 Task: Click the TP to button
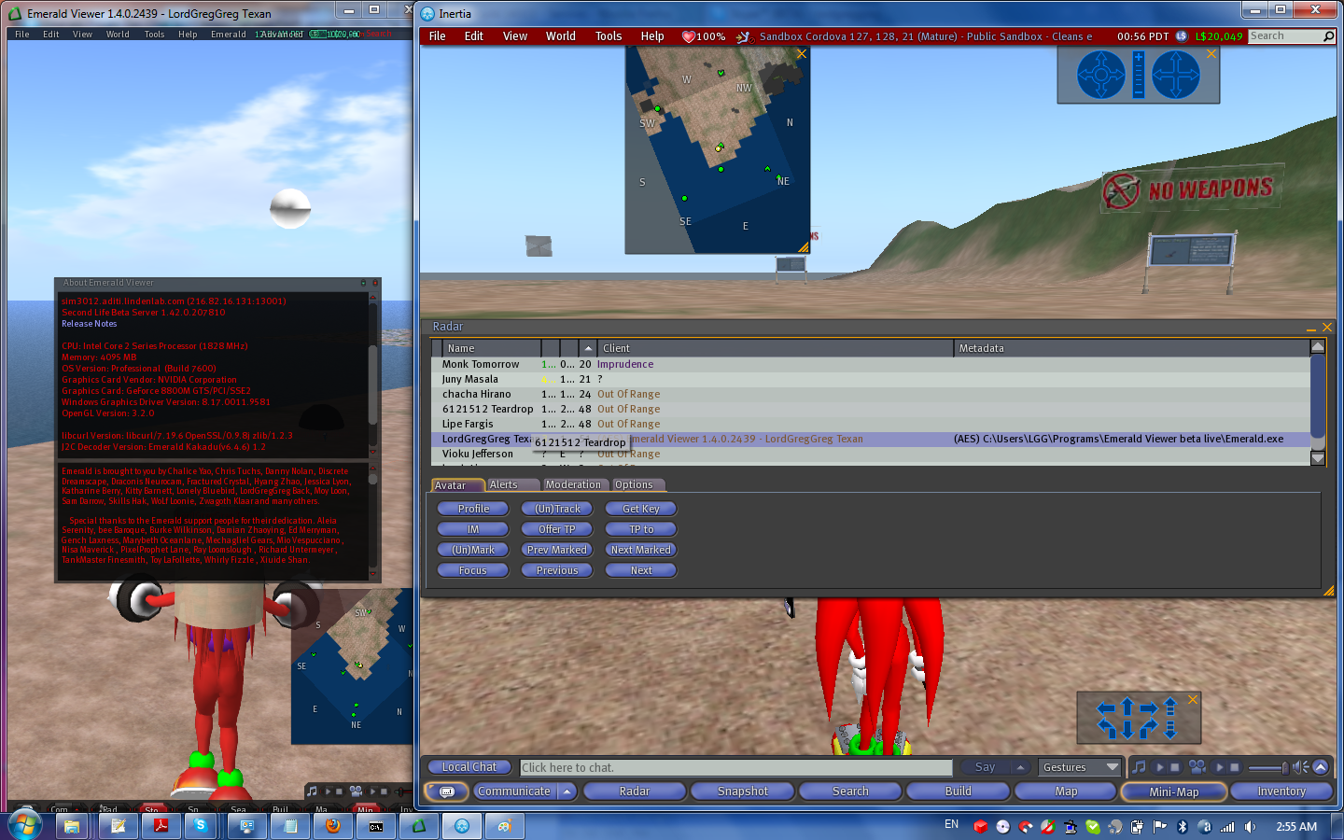point(641,529)
